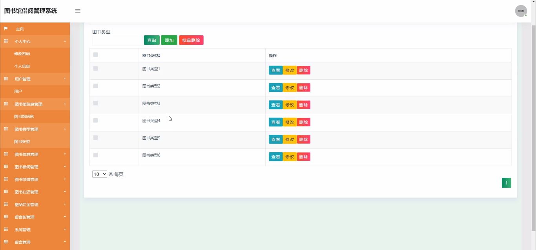Click 查看 for 图书类型3
The image size is (536, 250).
tap(275, 105)
